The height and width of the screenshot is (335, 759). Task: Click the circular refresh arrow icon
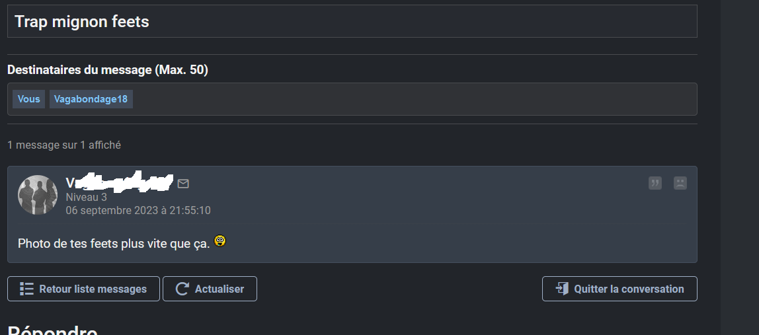(x=182, y=289)
